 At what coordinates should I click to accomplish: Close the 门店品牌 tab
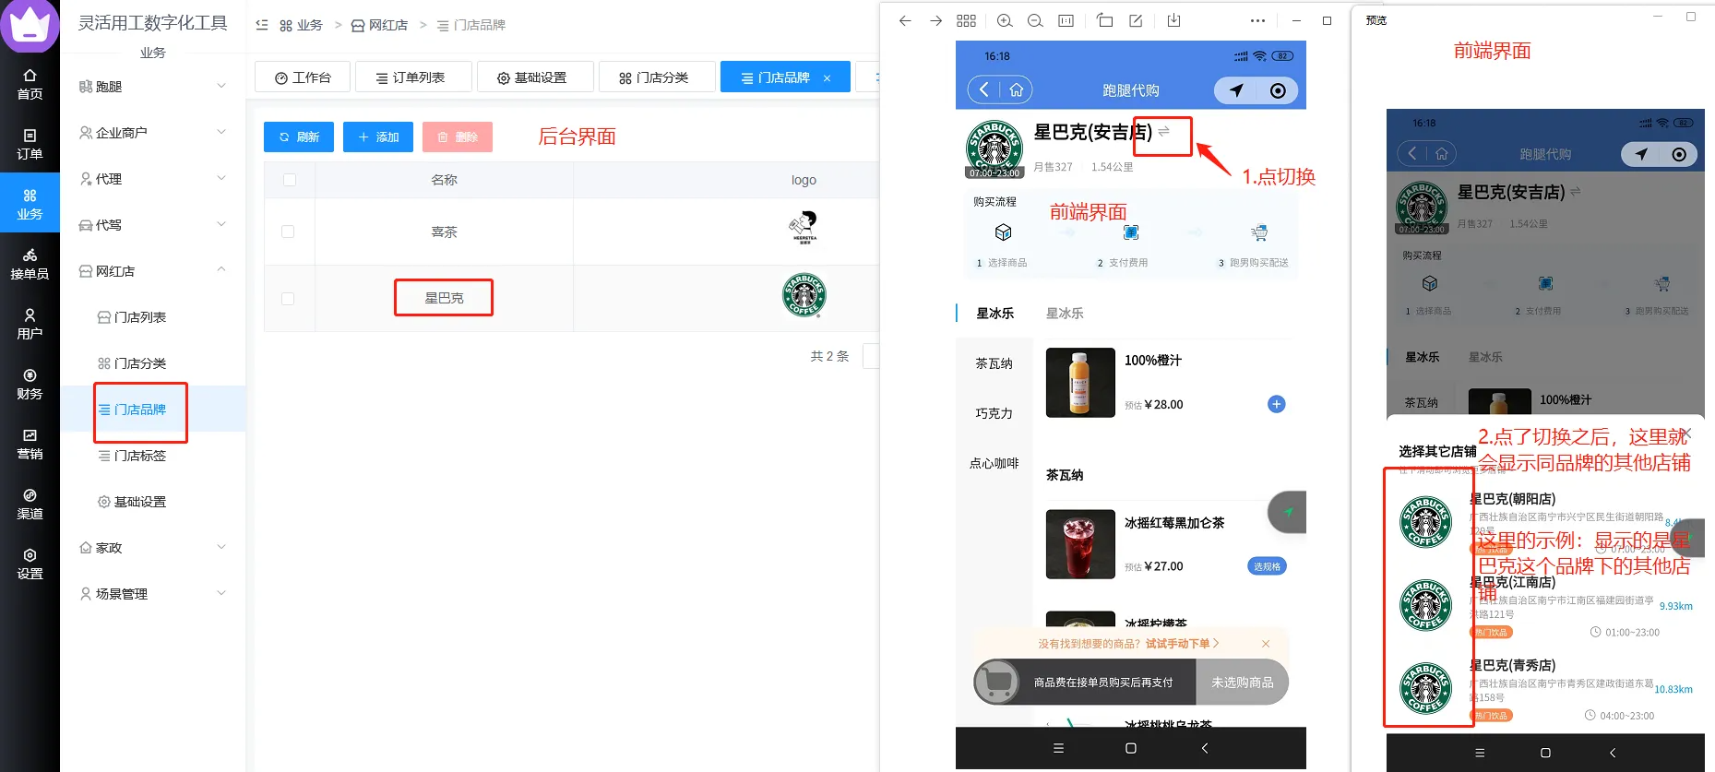point(827,78)
